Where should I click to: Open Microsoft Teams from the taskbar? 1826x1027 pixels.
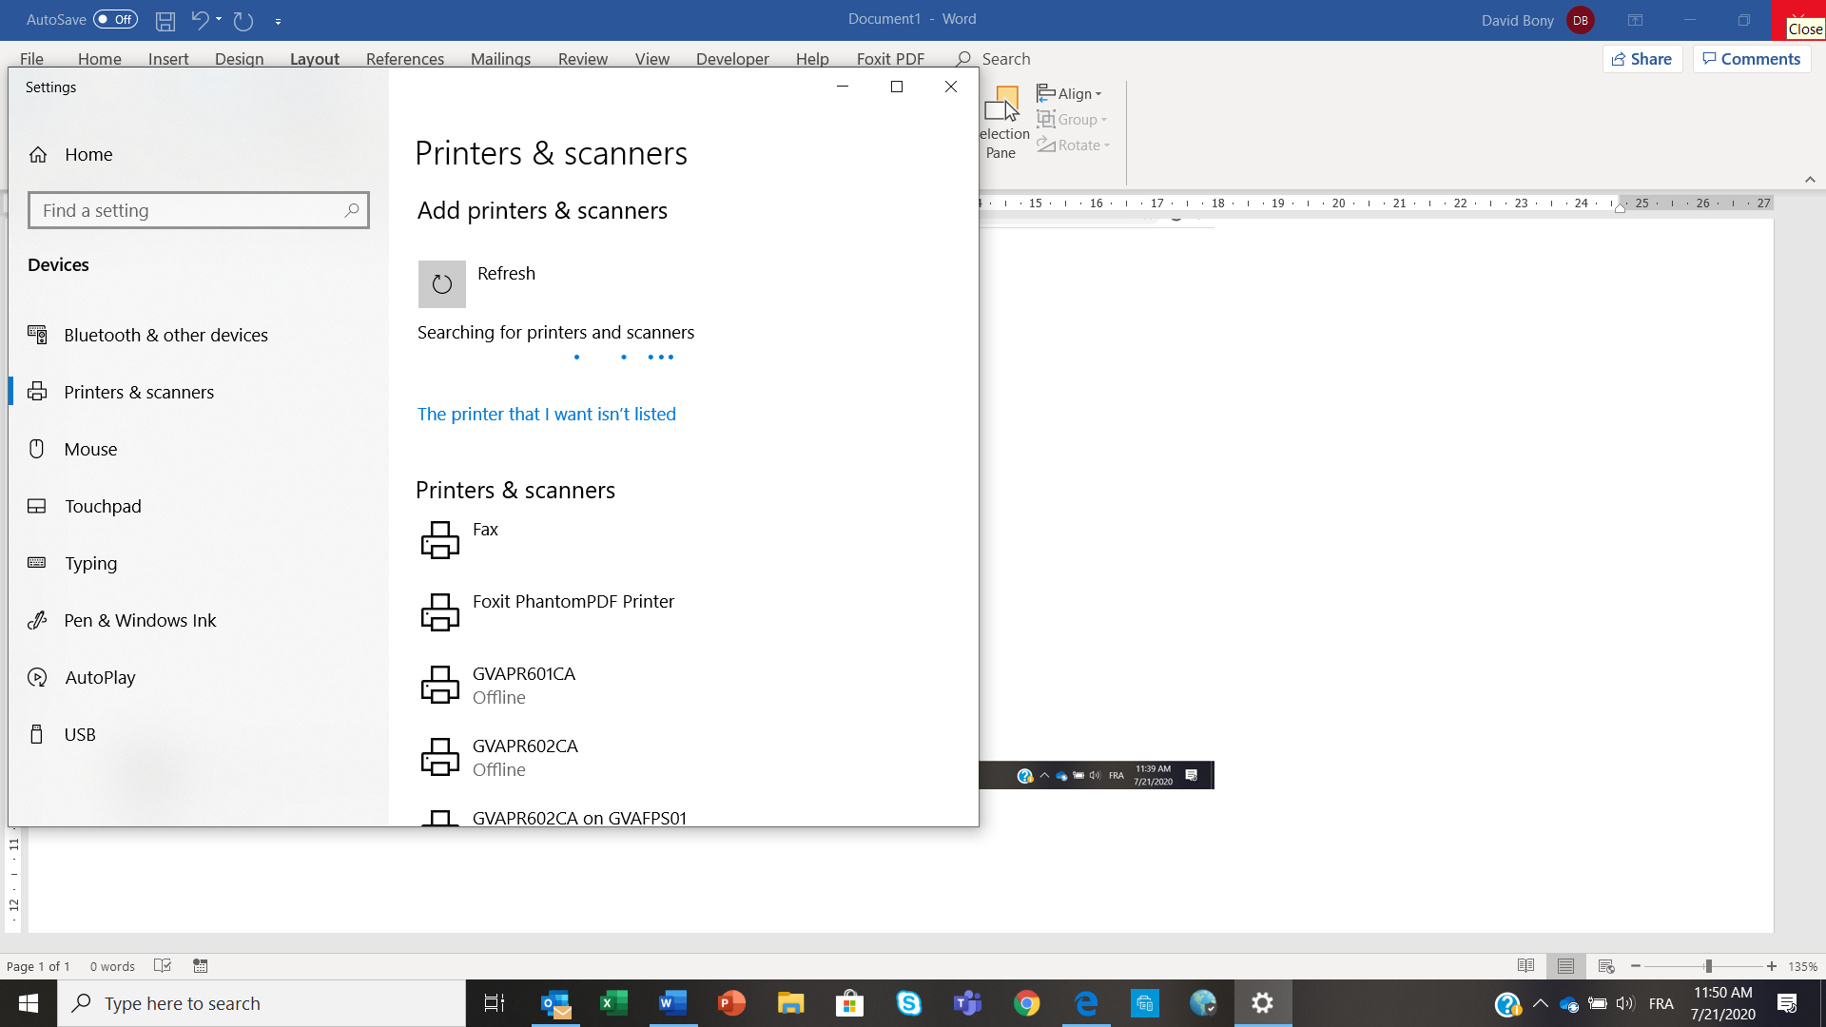coord(967,1003)
